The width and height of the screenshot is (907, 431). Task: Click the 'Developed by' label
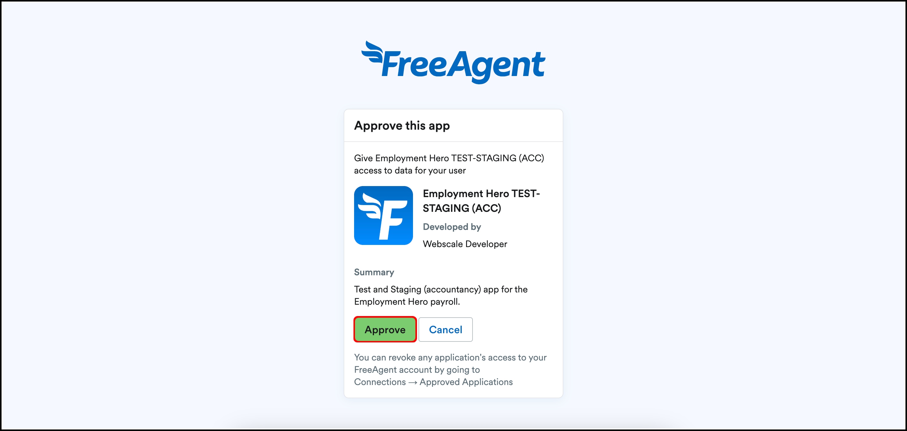tap(452, 227)
